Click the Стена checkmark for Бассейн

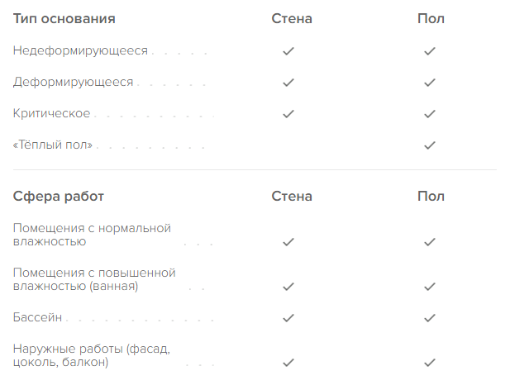point(288,318)
